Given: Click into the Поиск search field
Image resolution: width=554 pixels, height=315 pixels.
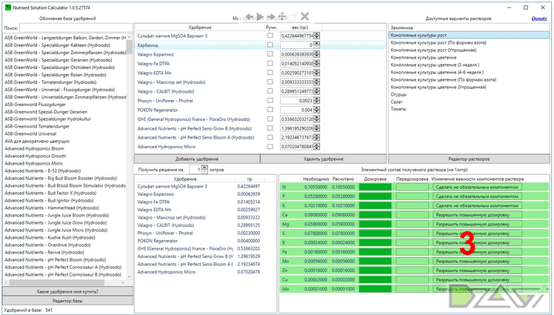Looking at the screenshot, I should [x=76, y=27].
